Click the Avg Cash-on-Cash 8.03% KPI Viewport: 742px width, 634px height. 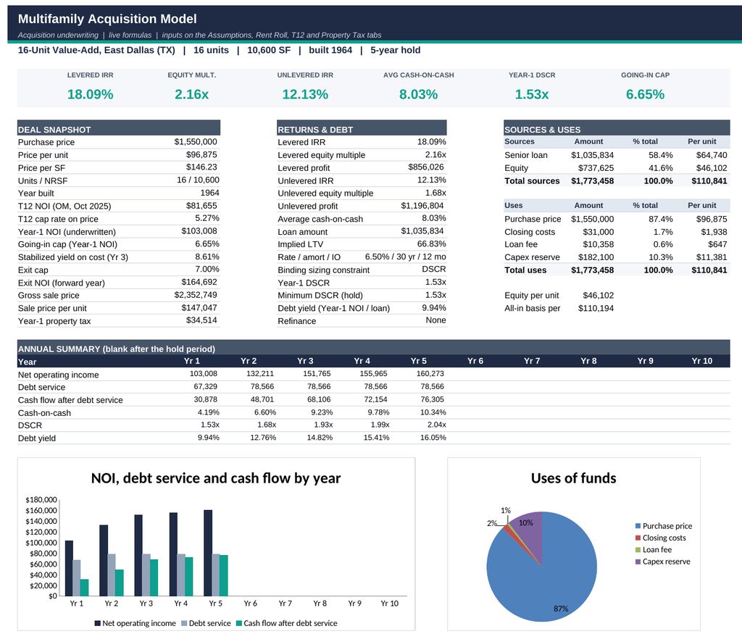(x=418, y=94)
